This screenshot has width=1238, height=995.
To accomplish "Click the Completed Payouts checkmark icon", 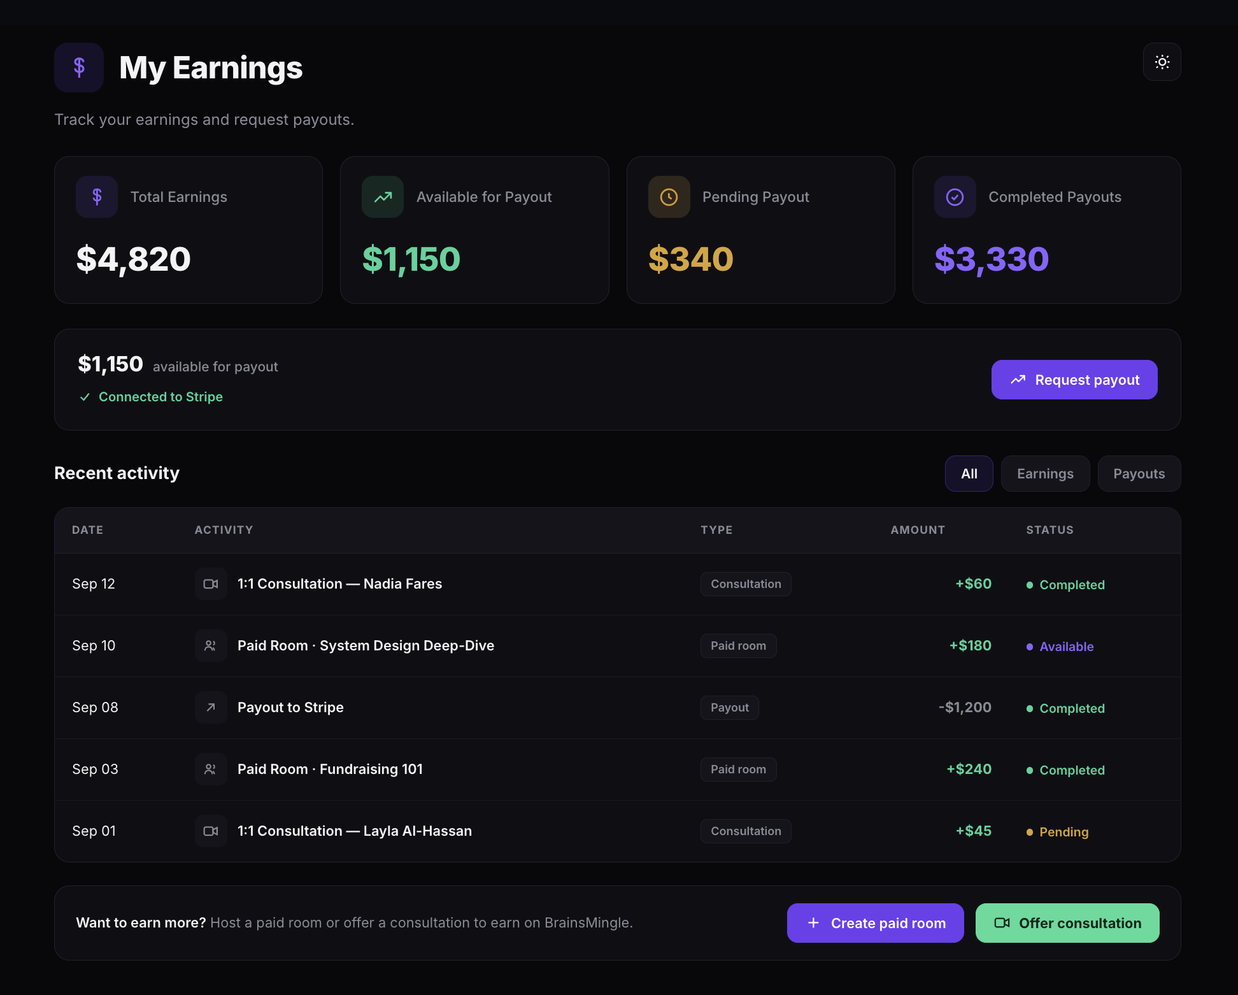I will coord(955,197).
